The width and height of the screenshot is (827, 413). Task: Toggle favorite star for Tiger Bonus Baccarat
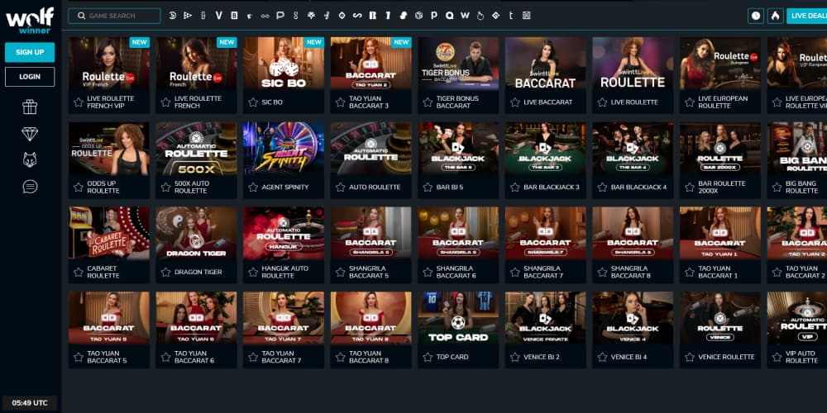point(428,102)
